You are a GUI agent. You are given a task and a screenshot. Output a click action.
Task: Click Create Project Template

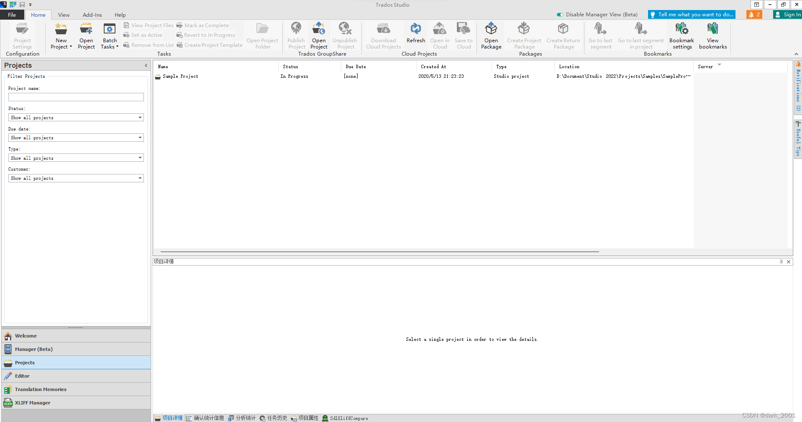[209, 45]
